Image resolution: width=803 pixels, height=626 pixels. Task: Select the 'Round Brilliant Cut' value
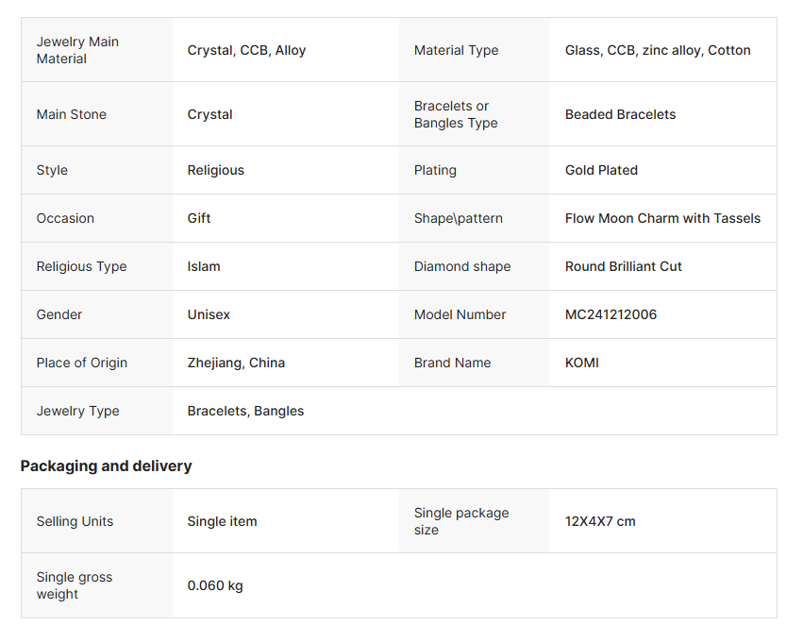pyautogui.click(x=623, y=266)
